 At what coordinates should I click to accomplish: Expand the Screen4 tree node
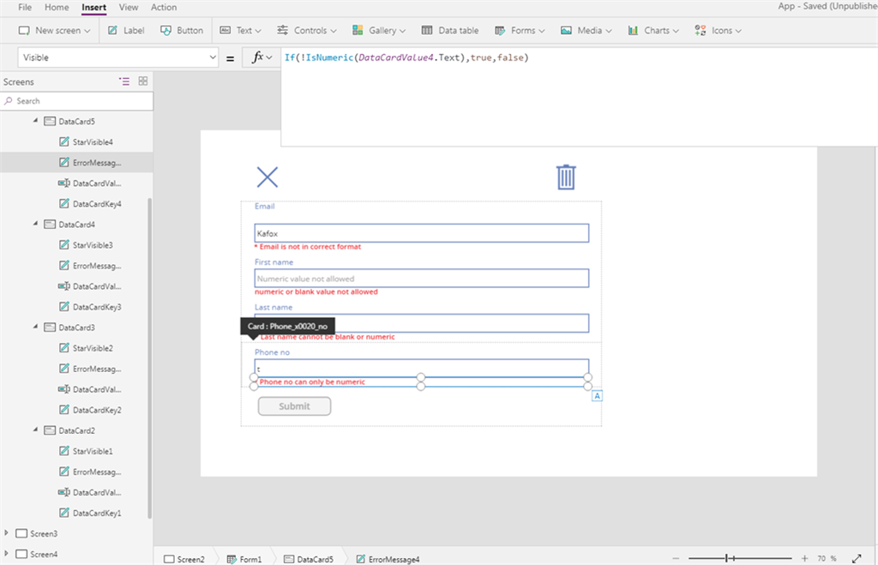[6, 553]
